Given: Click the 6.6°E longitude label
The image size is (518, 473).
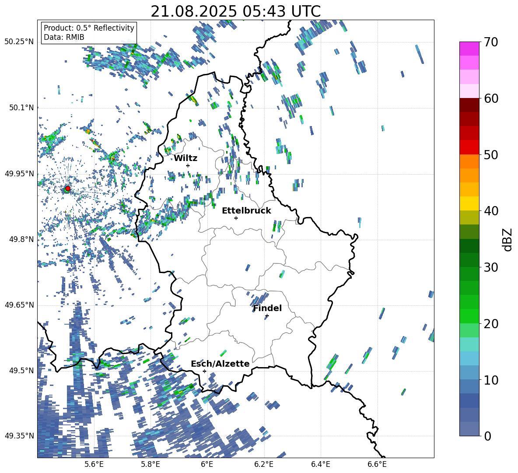Looking at the screenshot, I should [377, 464].
